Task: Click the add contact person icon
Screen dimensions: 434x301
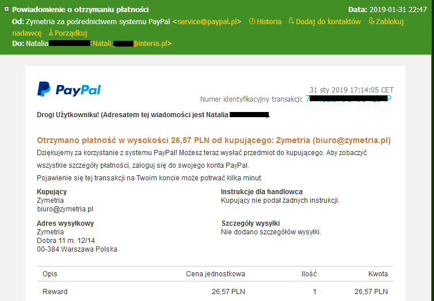Action: click(291, 21)
